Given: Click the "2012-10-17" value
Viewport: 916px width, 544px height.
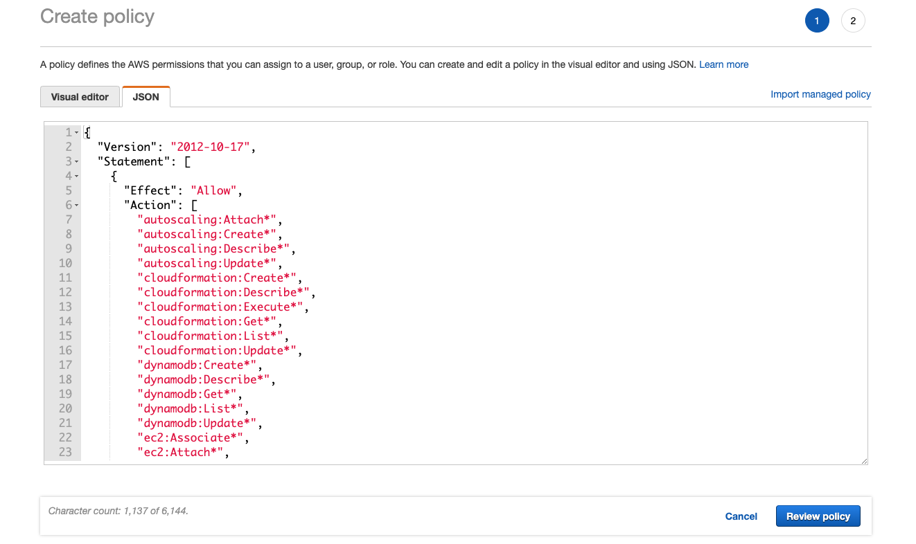Looking at the screenshot, I should coord(210,147).
